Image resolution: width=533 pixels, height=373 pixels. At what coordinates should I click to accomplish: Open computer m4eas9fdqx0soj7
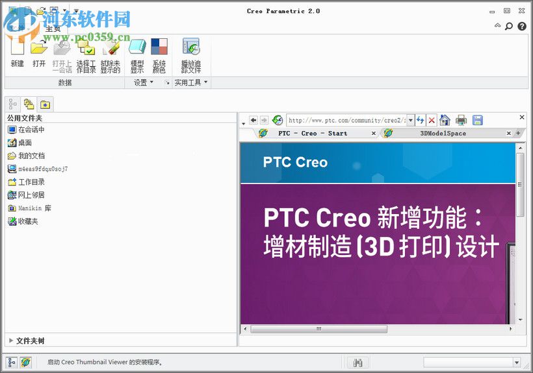(x=38, y=169)
